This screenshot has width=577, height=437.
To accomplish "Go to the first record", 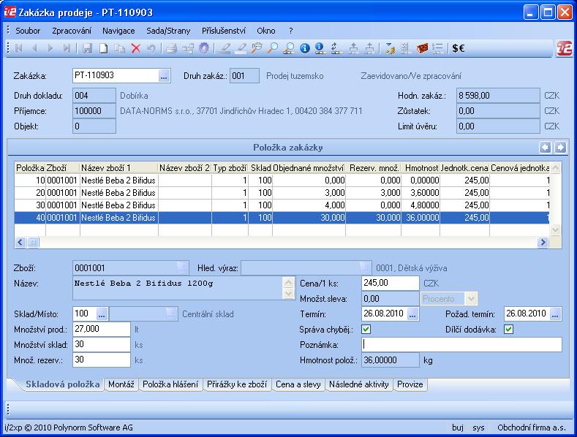I will [x=18, y=48].
